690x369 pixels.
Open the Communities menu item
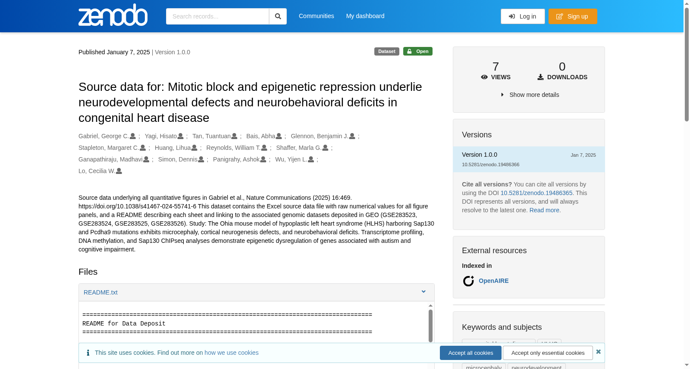click(x=317, y=16)
